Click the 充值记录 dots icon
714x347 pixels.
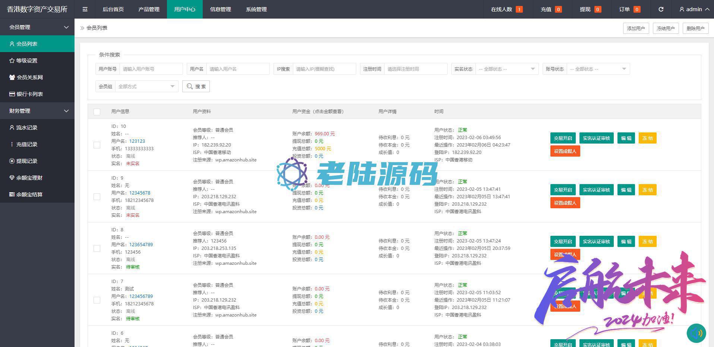tap(12, 144)
